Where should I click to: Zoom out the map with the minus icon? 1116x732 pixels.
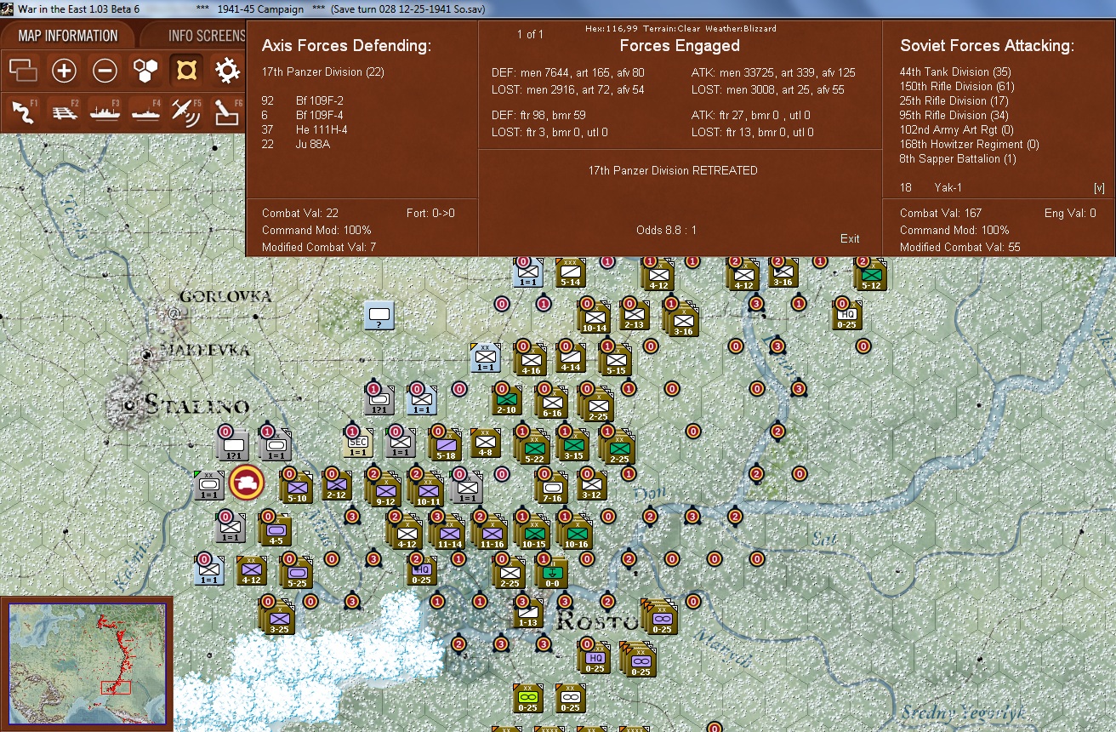105,71
